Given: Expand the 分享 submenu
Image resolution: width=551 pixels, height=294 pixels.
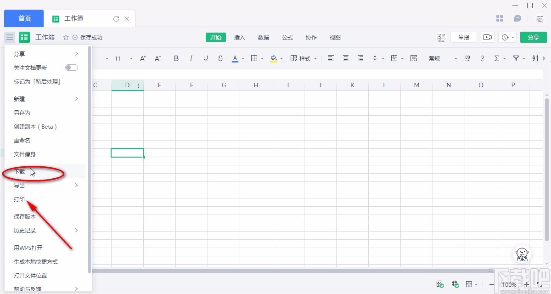Looking at the screenshot, I should pyautogui.click(x=46, y=54).
